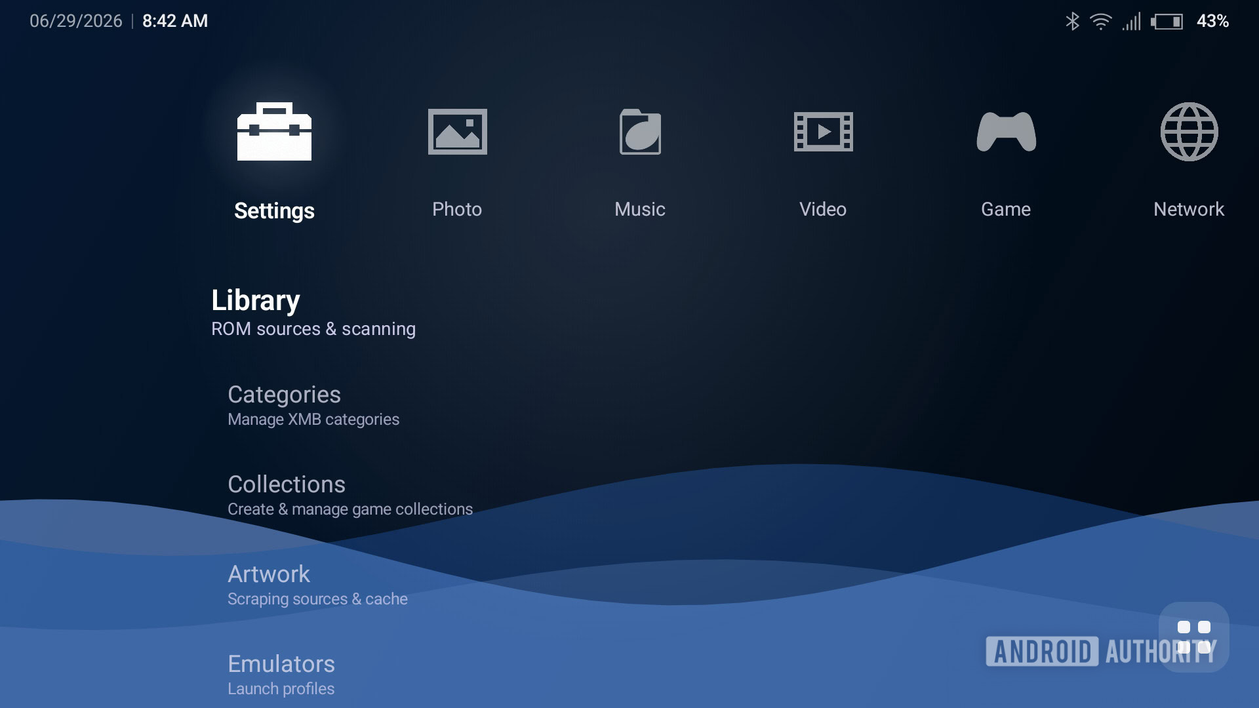Tap the four-dot grid overlay button
The image size is (1259, 708).
[1194, 637]
